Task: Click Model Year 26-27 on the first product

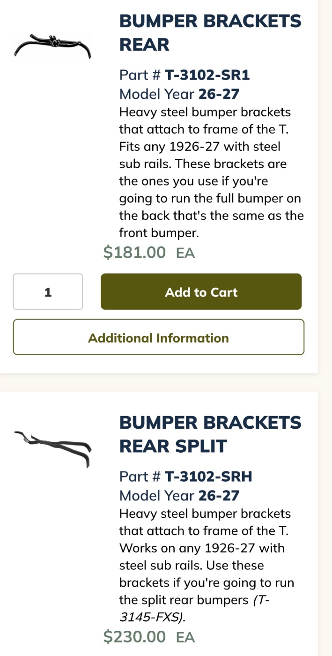Action: tap(179, 94)
